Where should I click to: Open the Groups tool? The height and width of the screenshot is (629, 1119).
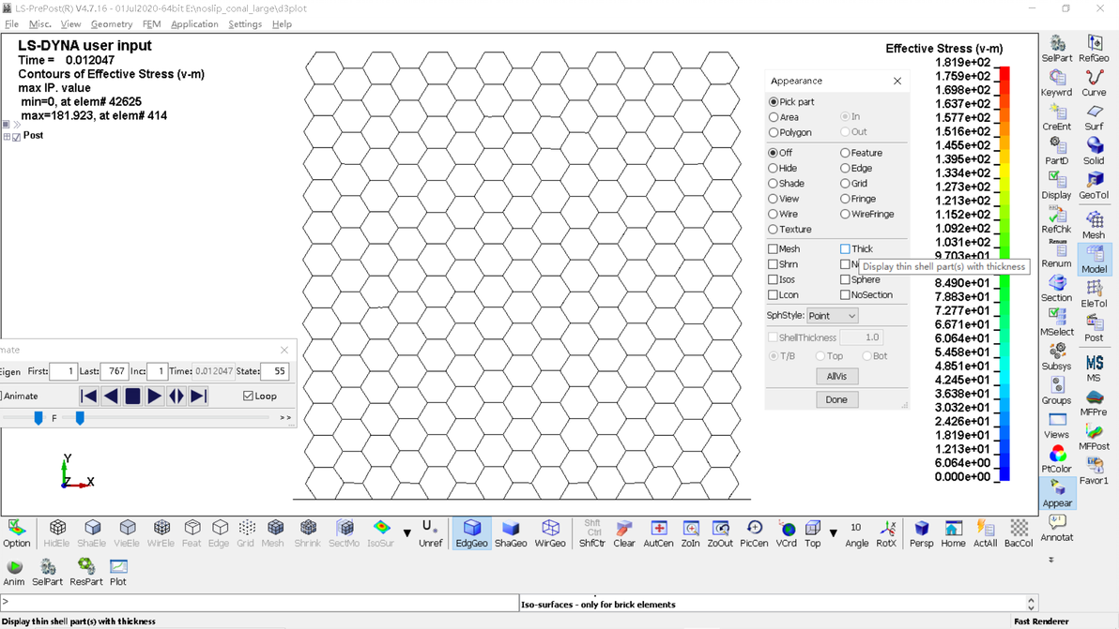click(1057, 391)
